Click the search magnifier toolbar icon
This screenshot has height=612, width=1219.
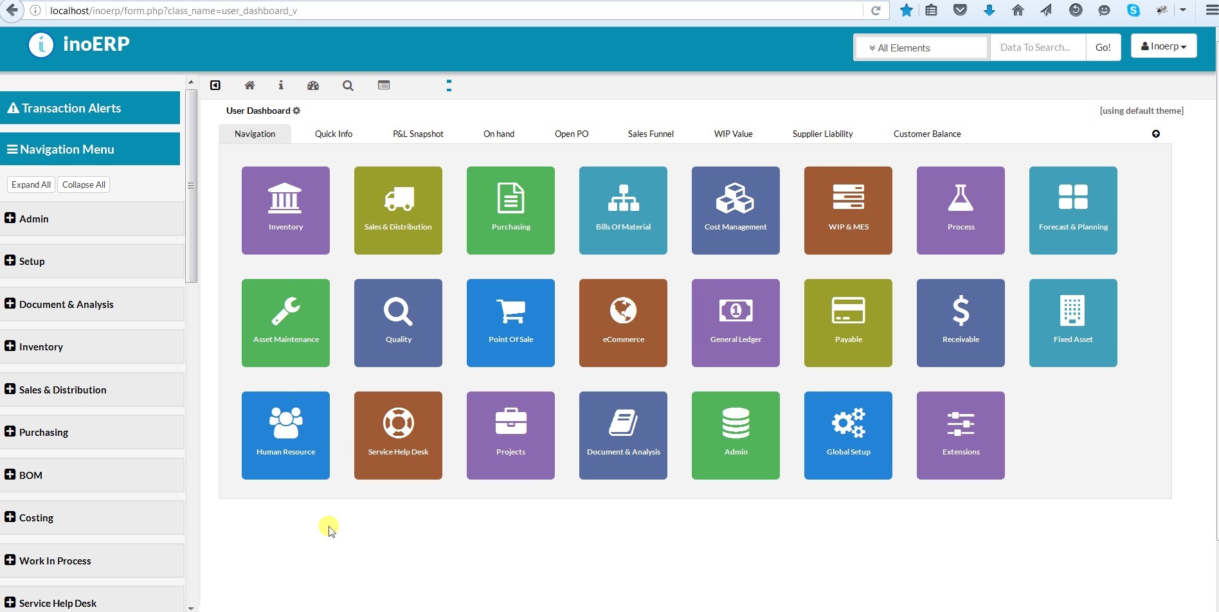[x=348, y=85]
